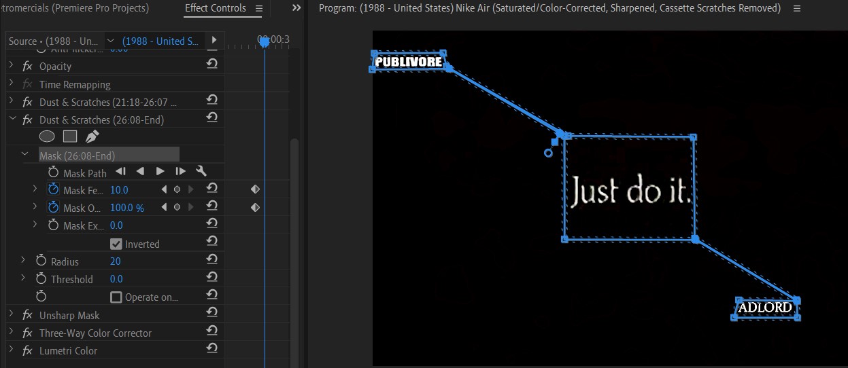The image size is (848, 368).
Task: Play clip audio show/hide timeline arrow
Action: pyautogui.click(x=214, y=41)
